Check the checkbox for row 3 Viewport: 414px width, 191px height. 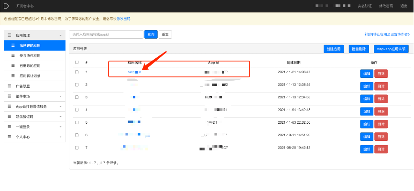pyautogui.click(x=77, y=97)
